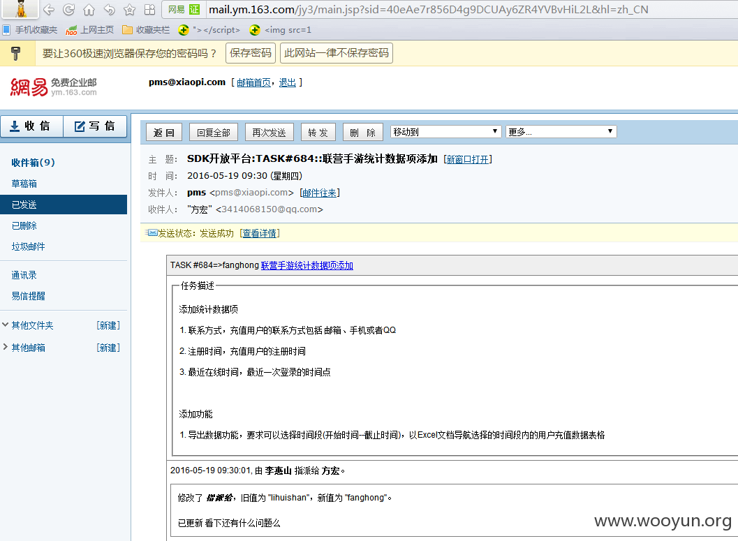Click 回复全部 reply all button
Viewport: 738px width, 541px height.
pos(214,133)
